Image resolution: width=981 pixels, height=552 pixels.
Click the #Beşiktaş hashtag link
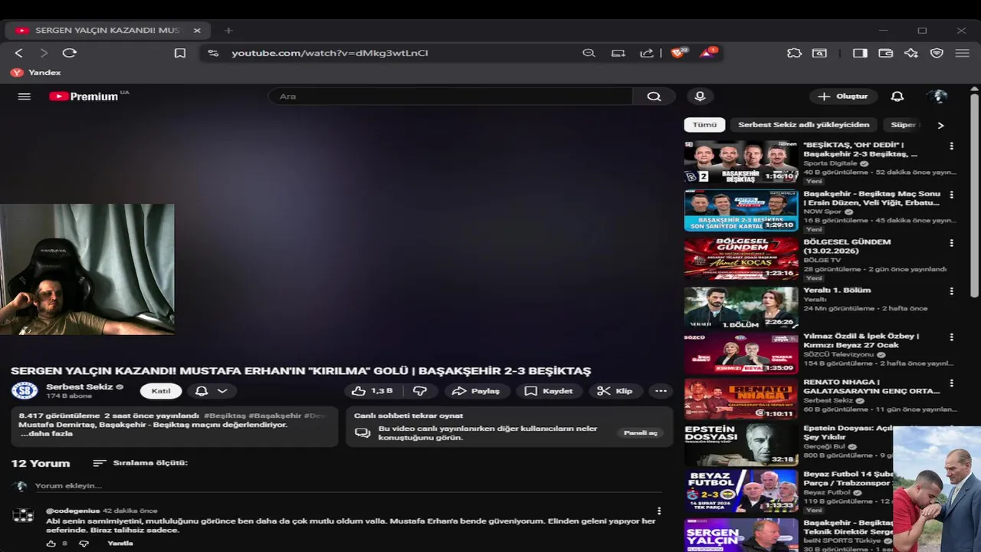(x=225, y=416)
